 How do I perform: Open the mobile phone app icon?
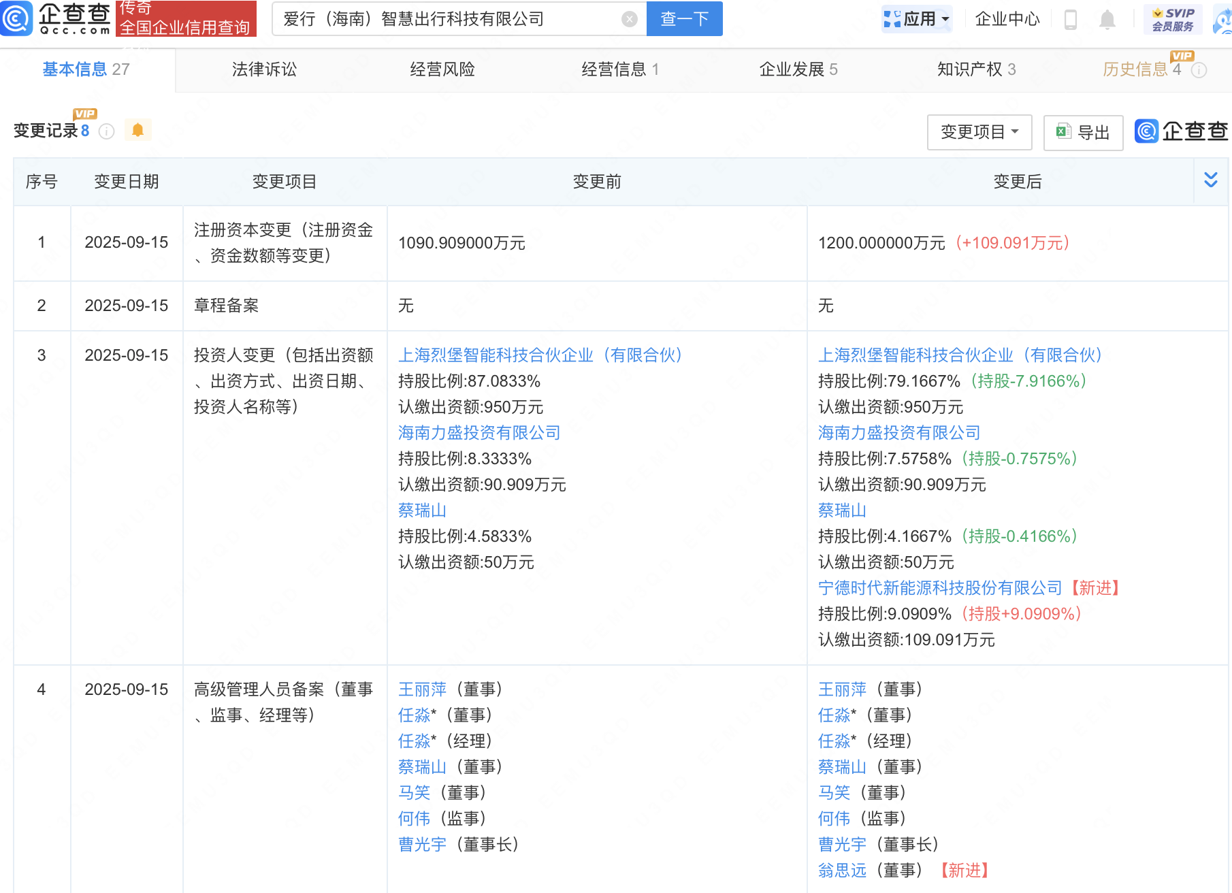click(1070, 20)
